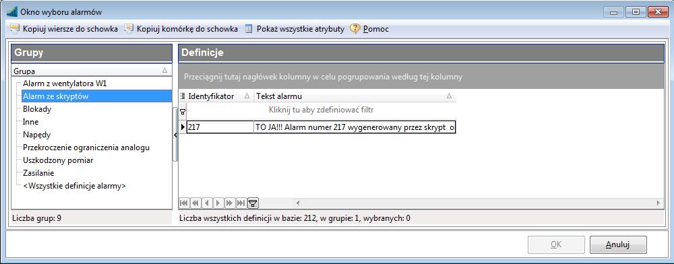674x264 pixels.
Task: Go to previous record in navigator
Action: pos(207,203)
